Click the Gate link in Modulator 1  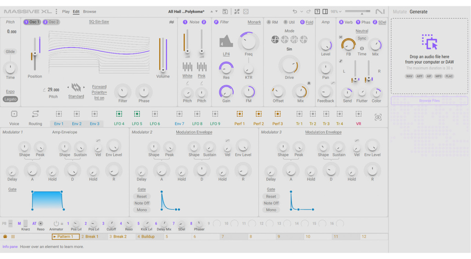12,189
